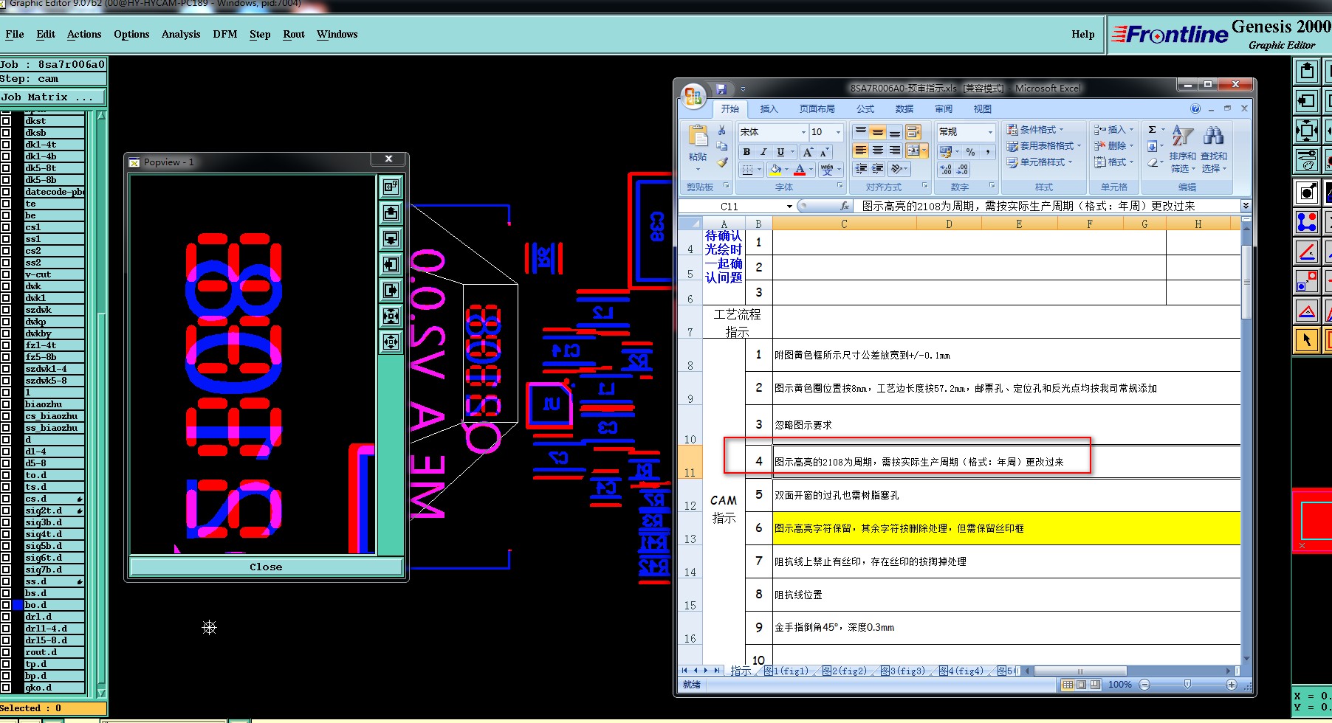Toggle checkbox for layer rout.d
The image size is (1332, 723).
pyautogui.click(x=6, y=652)
